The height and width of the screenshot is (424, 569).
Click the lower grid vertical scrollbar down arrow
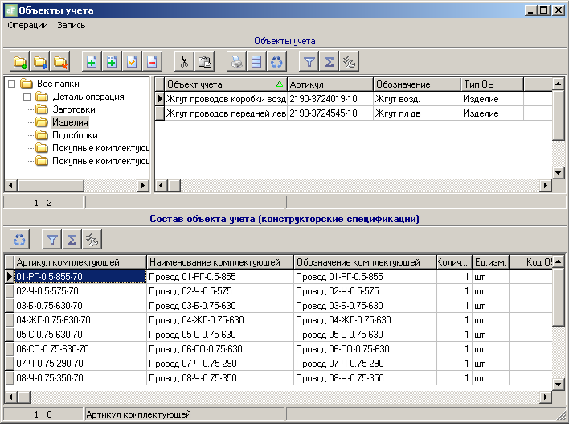(559, 384)
